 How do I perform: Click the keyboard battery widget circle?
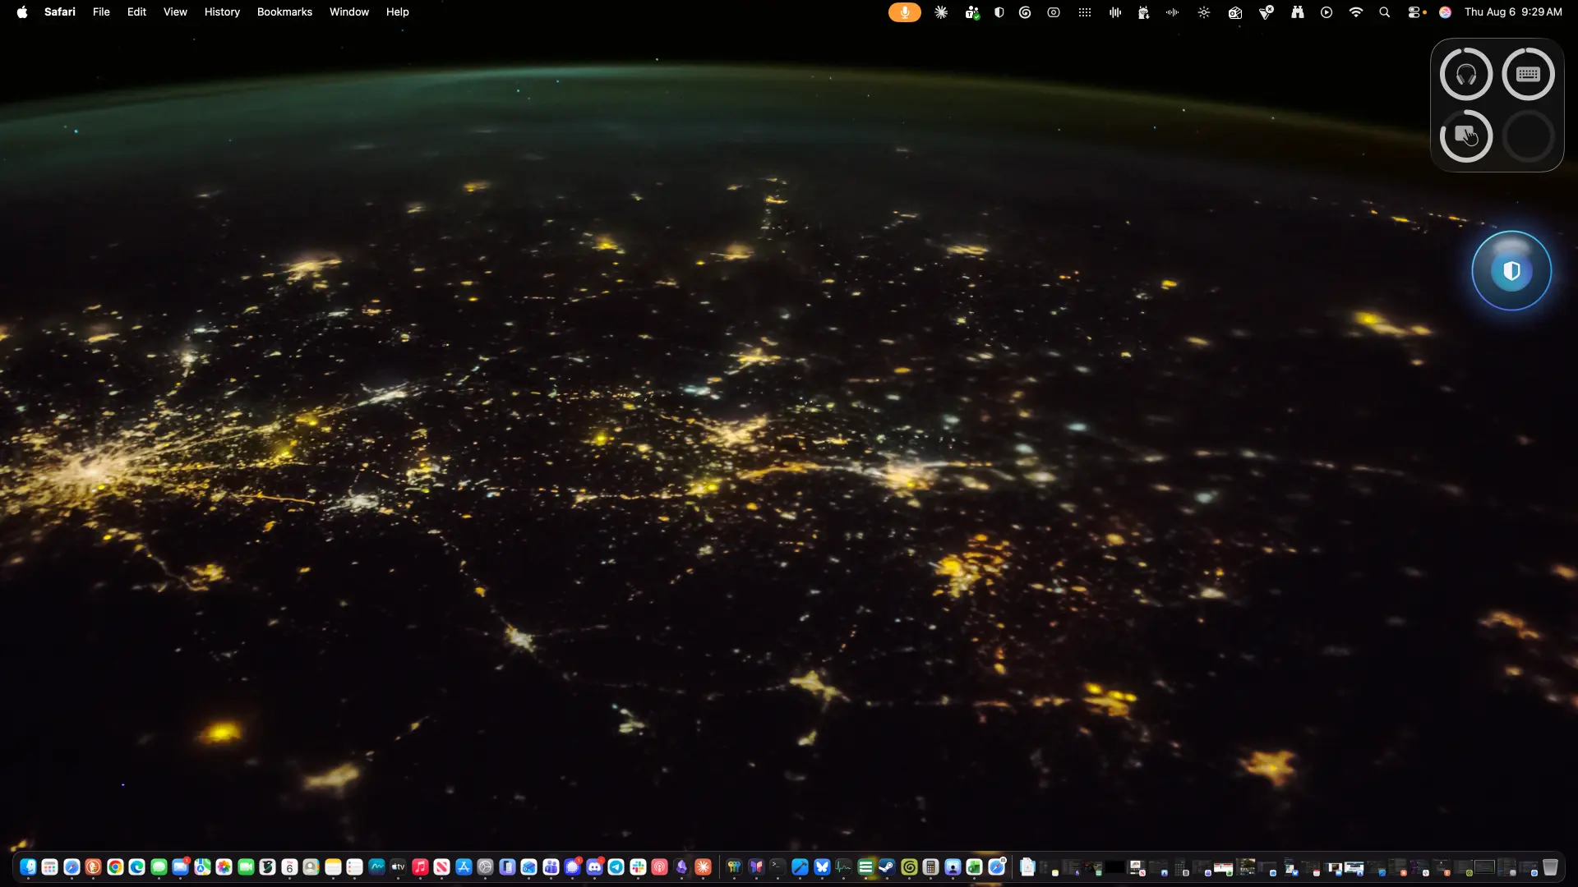[x=1528, y=74]
